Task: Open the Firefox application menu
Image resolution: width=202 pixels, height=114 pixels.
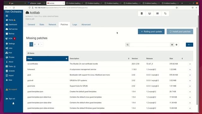Action: pos(196,8)
